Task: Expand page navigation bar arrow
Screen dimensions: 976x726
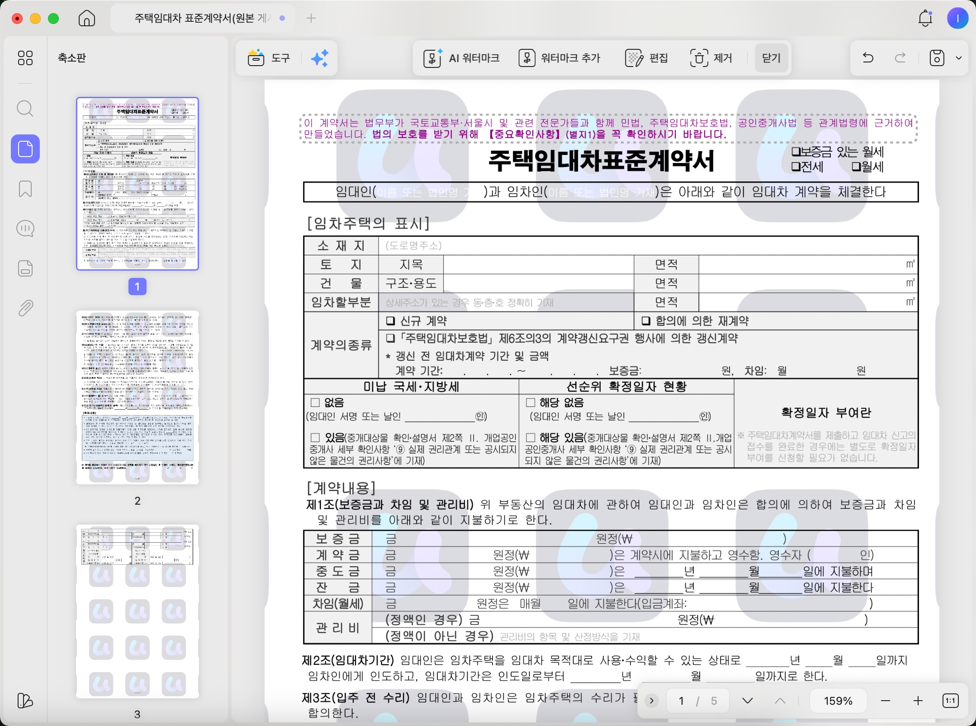Action: [x=652, y=701]
